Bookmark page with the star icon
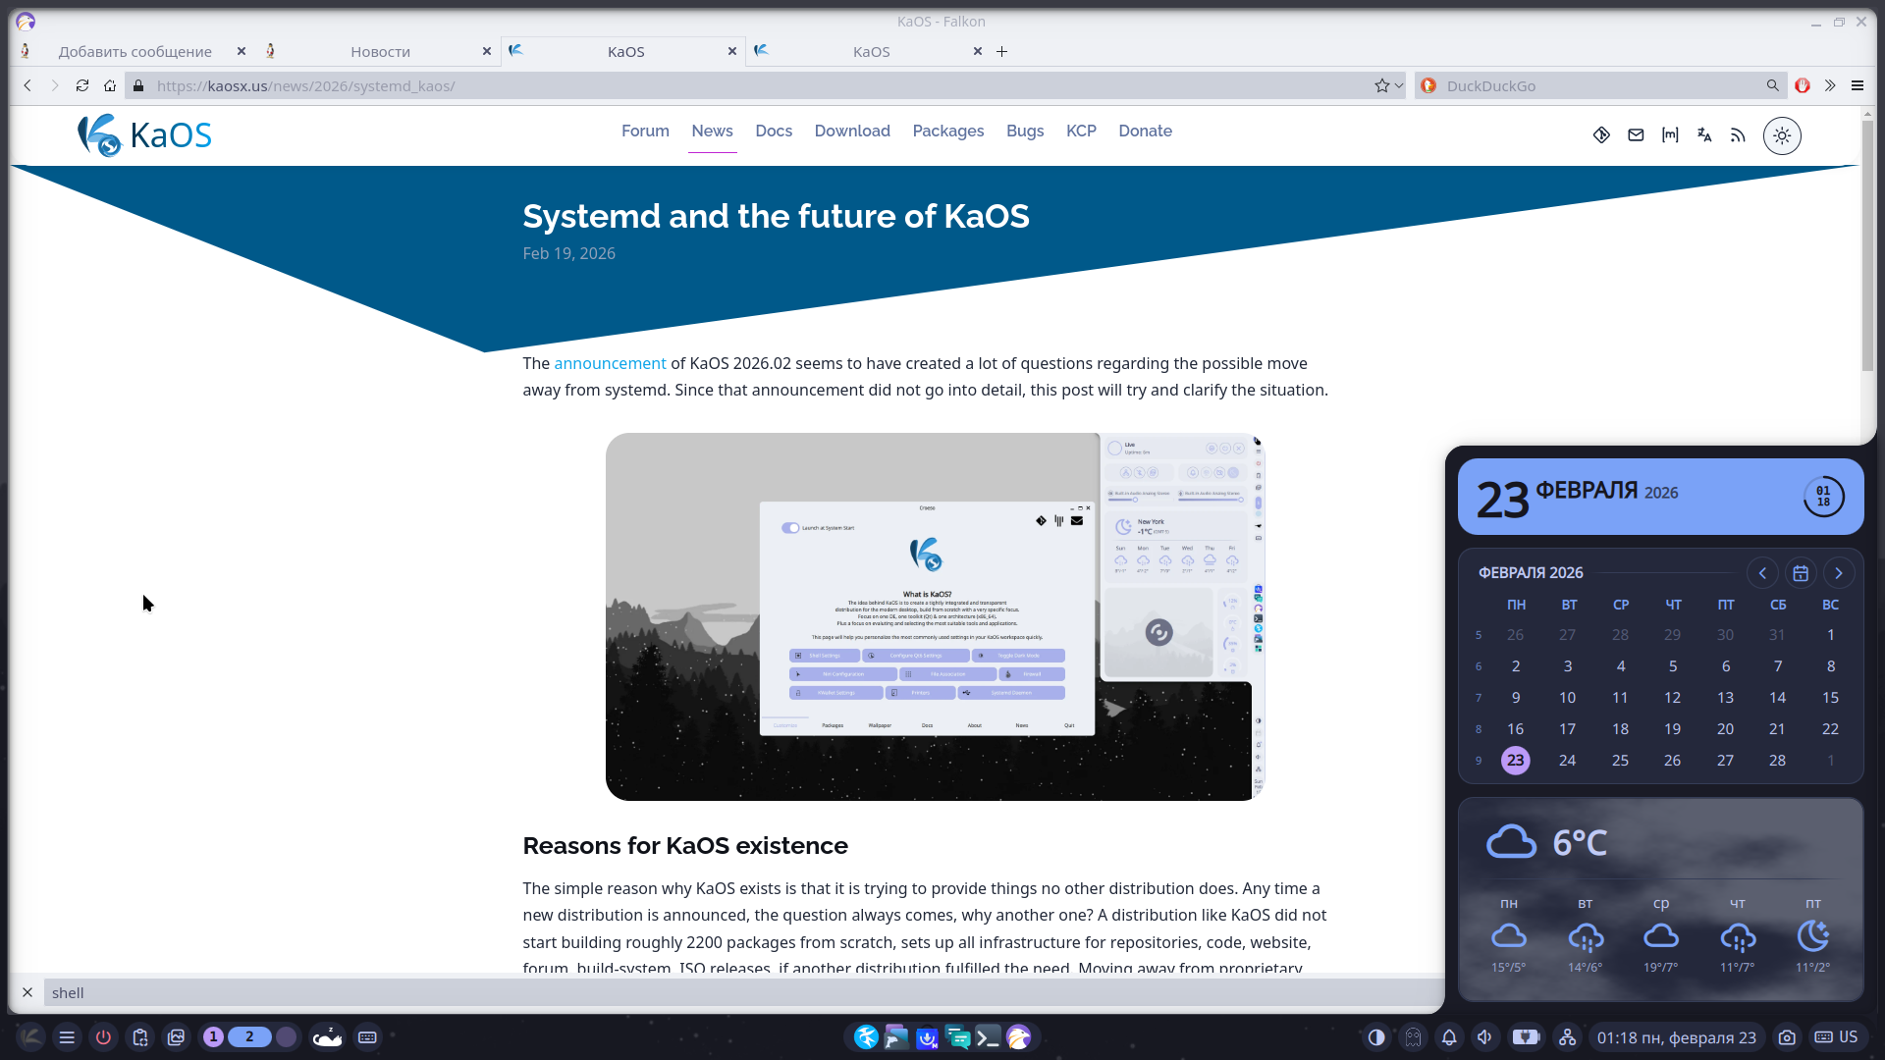Screen dimensions: 1885x1060 (x=1382, y=86)
